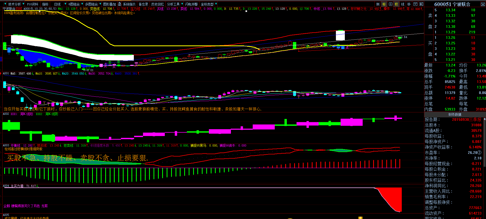This screenshot has width=486, height=219.
Task: Switch to 6图组合 layout
Action: 74,4
